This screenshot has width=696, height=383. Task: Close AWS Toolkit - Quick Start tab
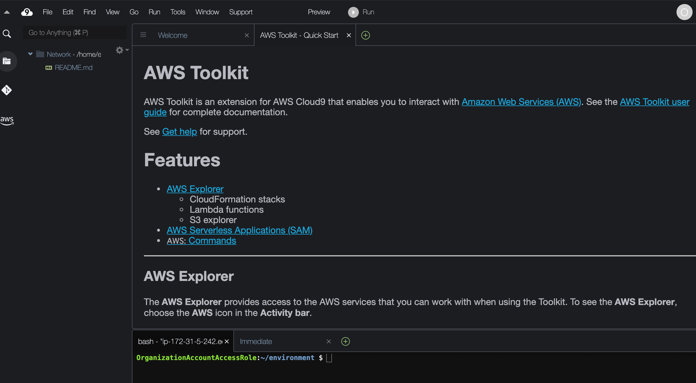coord(349,35)
